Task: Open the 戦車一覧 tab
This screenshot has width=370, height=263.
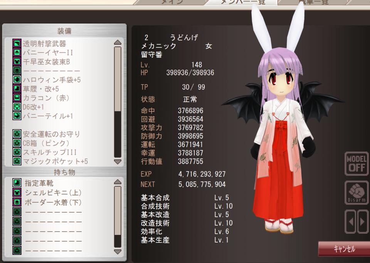Action: pos(313,2)
